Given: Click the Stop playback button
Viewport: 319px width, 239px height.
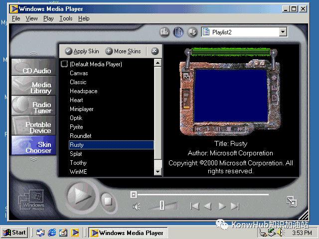Looking at the screenshot, I should tap(109, 202).
